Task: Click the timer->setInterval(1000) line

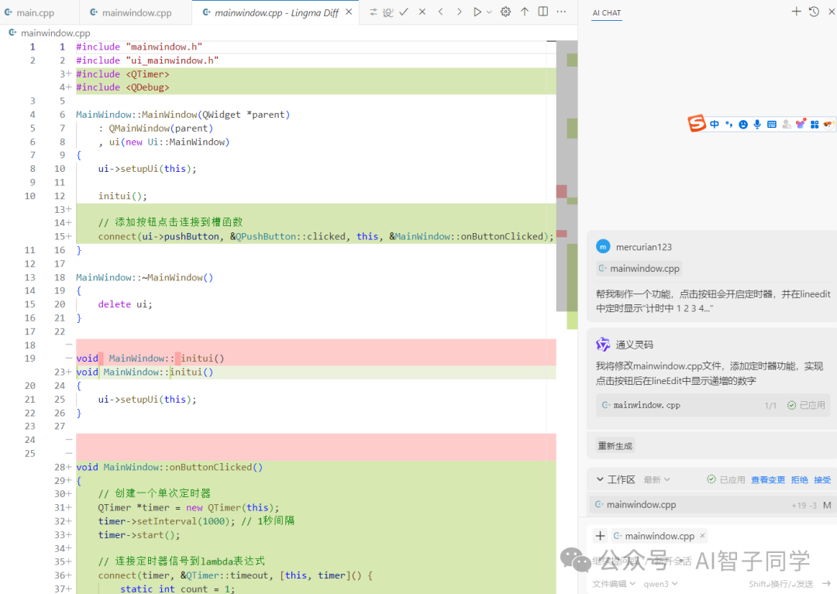Action: pyautogui.click(x=316, y=521)
